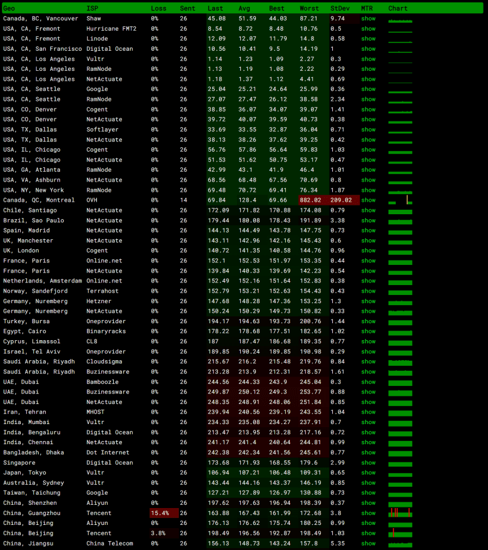Show MTR for Denver Cogent row
Image resolution: width=488 pixels, height=550 pixels.
368,110
